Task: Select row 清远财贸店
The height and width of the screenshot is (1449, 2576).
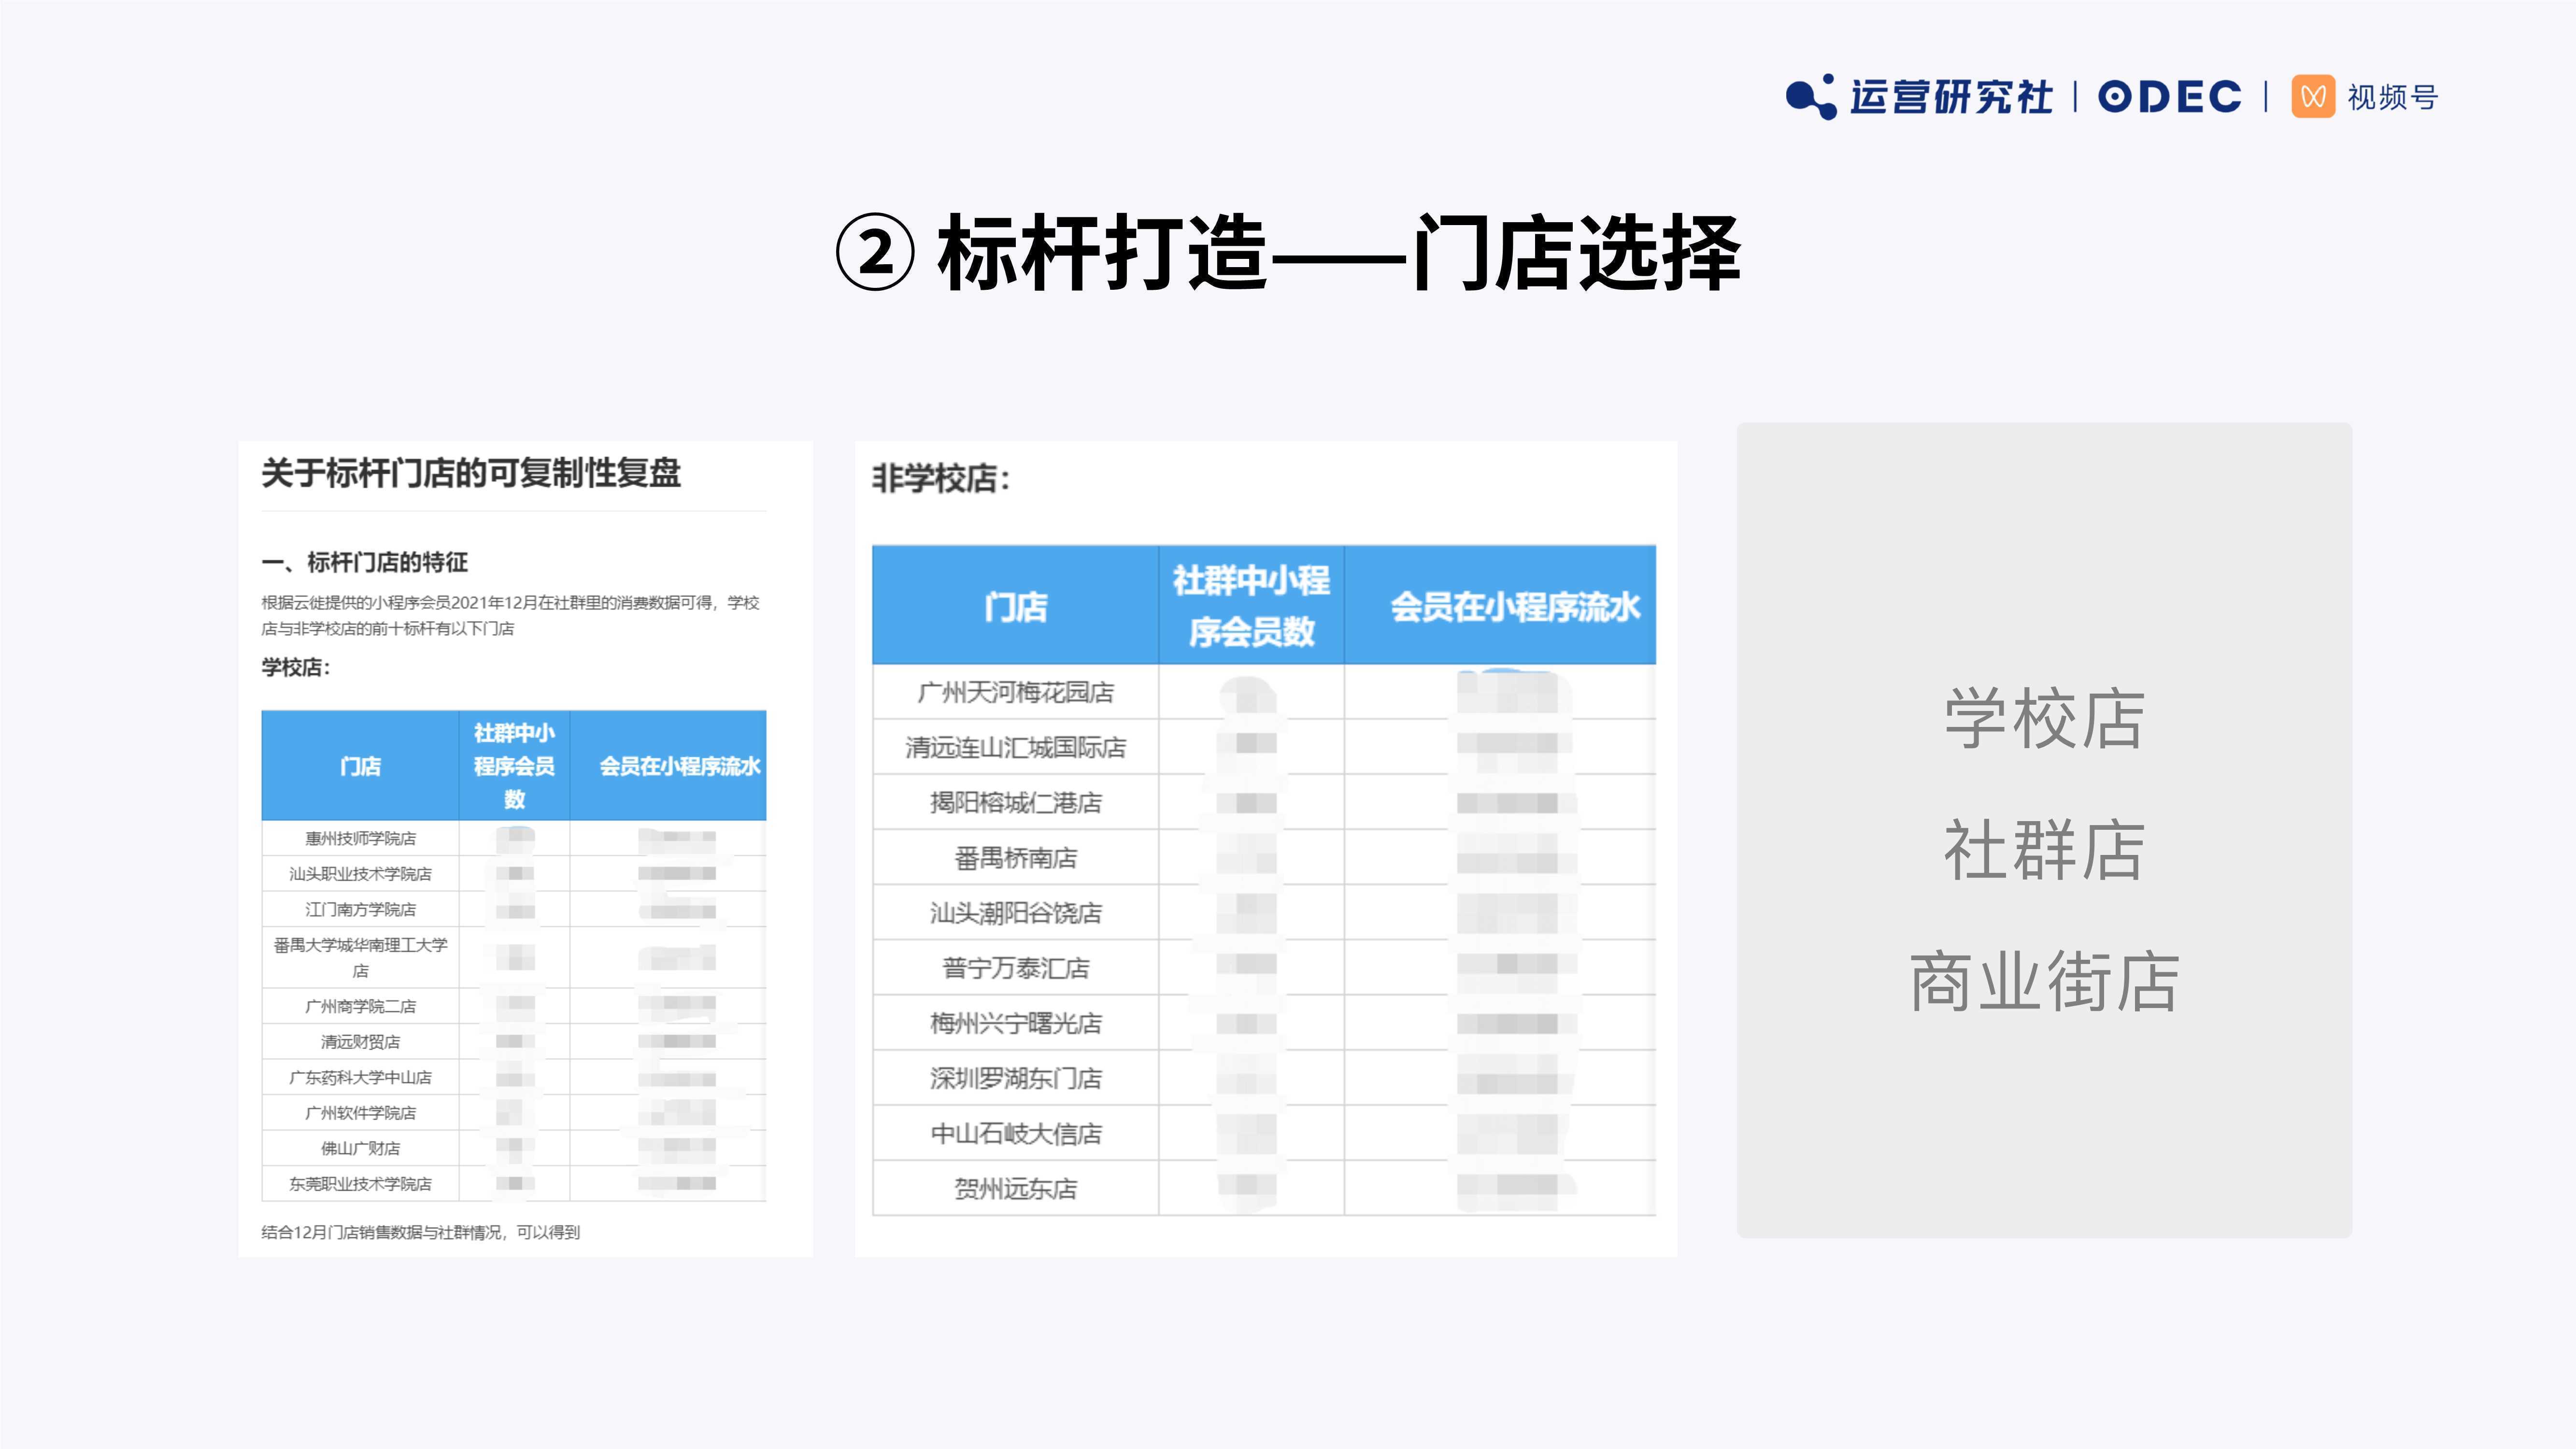Action: pyautogui.click(x=514, y=1042)
